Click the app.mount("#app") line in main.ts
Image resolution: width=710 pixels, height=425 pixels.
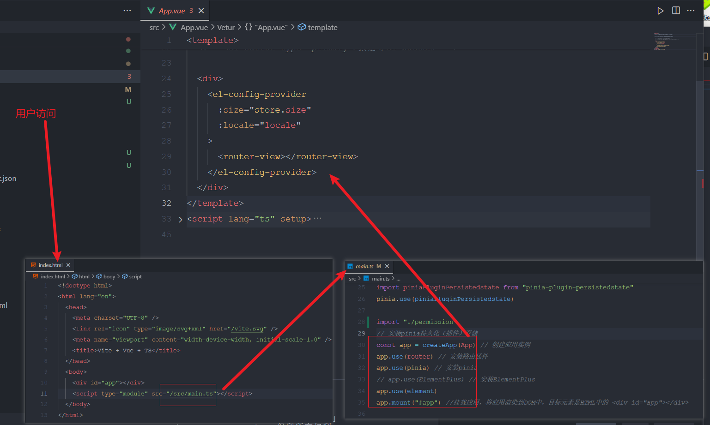point(408,403)
